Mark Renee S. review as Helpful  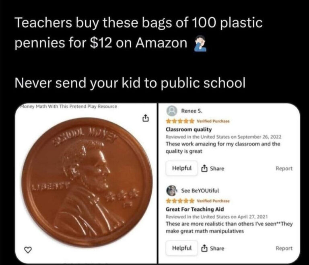click(182, 168)
